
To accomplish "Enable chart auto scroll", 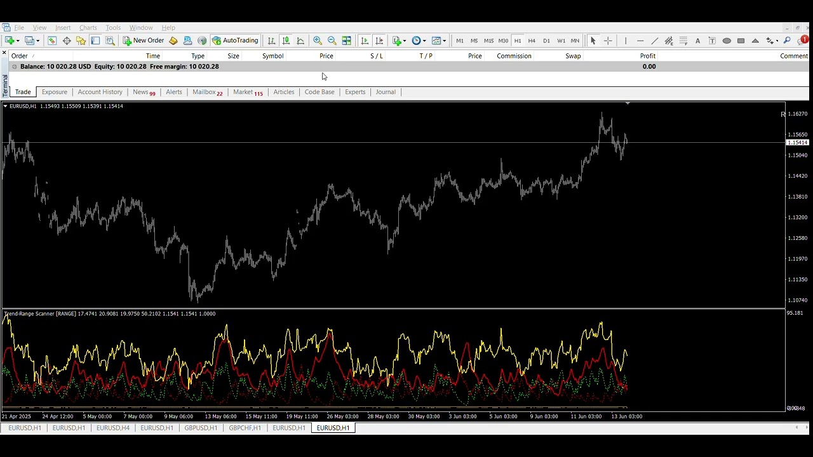I will (365, 41).
